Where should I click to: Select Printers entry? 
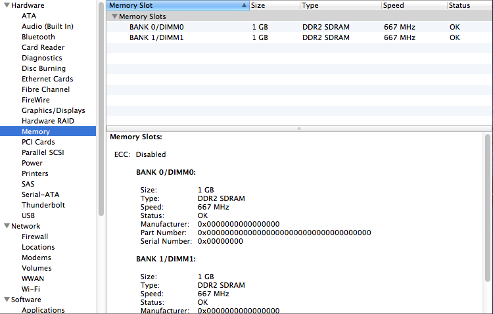(35, 173)
